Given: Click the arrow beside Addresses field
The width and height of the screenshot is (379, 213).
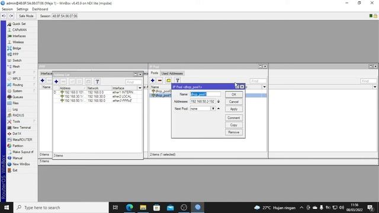Looking at the screenshot, I should coord(219,101).
